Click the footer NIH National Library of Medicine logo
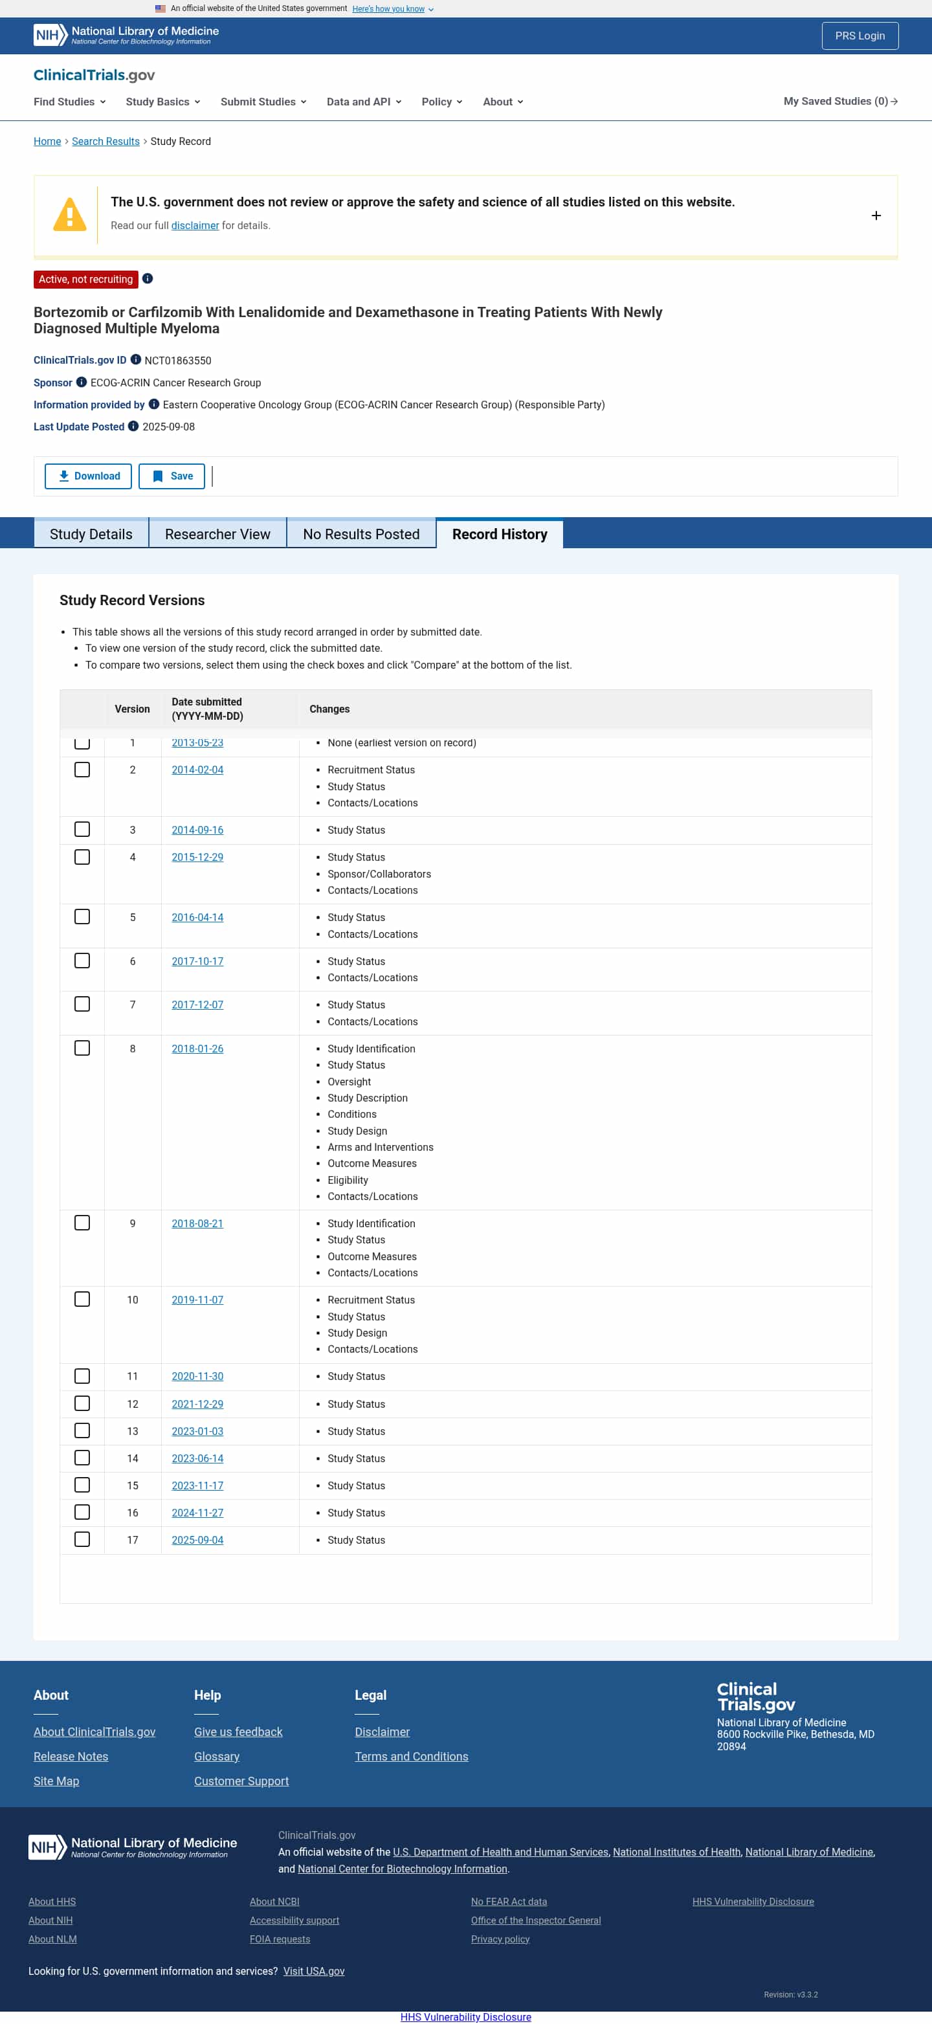The width and height of the screenshot is (932, 2024). click(x=133, y=1847)
